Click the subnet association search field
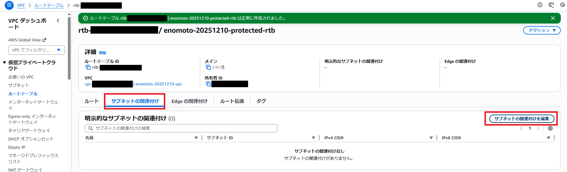The height and width of the screenshot is (172, 567). [x=181, y=128]
